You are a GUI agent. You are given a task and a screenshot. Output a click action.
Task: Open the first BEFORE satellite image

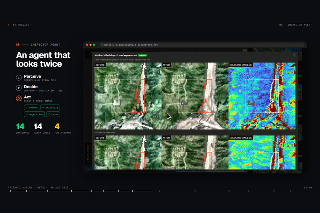click(128, 96)
